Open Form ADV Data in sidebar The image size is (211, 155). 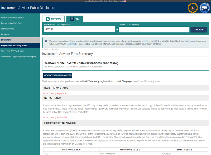pyautogui.click(x=8, y=29)
